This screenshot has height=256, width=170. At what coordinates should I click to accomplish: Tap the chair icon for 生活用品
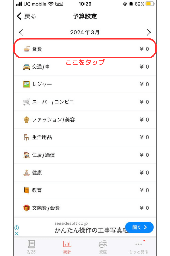point(27,137)
